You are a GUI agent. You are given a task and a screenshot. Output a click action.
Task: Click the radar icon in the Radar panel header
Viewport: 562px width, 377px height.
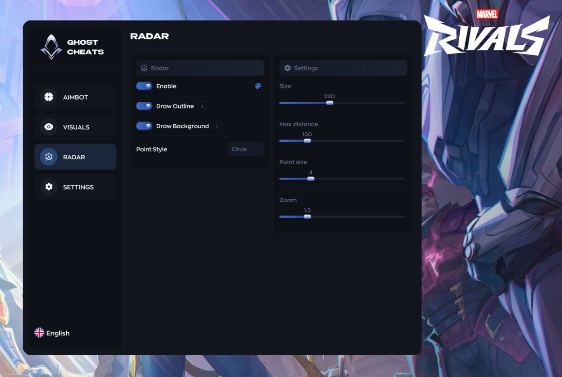click(144, 68)
